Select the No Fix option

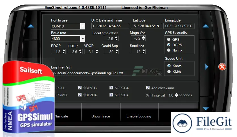[169, 50]
